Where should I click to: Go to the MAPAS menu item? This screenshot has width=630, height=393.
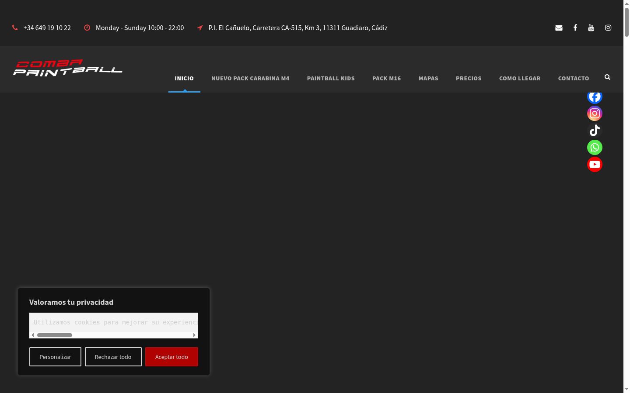(428, 78)
